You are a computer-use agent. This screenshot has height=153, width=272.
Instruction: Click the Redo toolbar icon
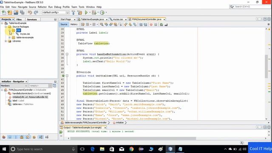[x=36, y=12]
